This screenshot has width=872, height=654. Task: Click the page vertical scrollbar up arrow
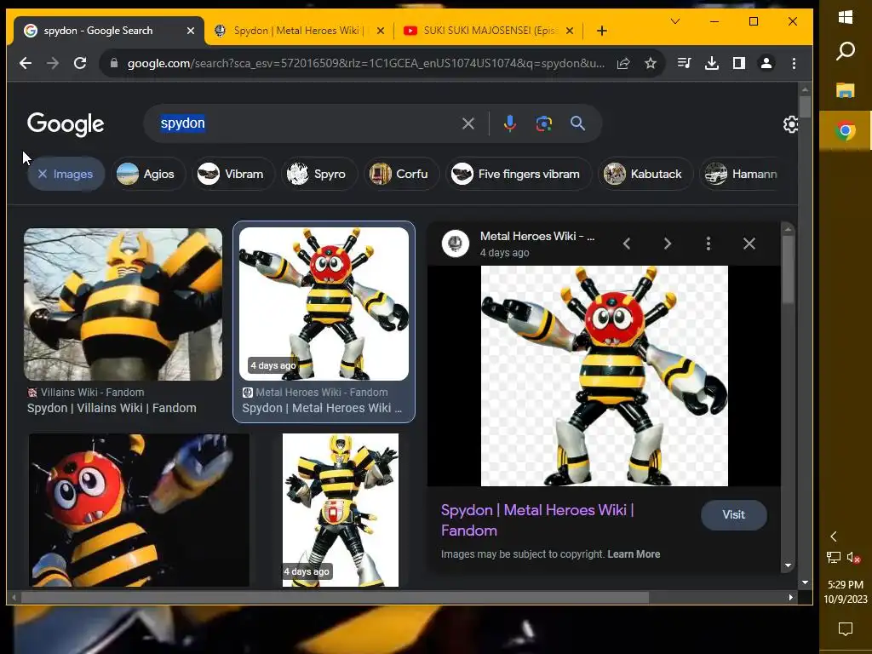pos(805,89)
